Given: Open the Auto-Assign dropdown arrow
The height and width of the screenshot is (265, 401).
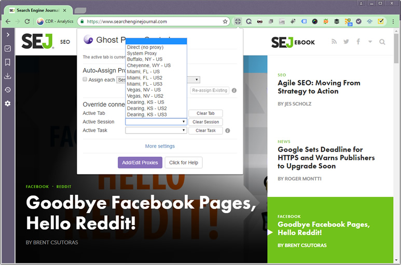Looking at the screenshot, I should (x=197, y=79).
